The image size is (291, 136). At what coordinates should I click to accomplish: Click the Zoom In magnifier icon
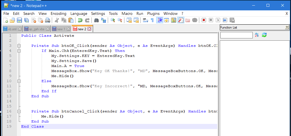pos(113,20)
